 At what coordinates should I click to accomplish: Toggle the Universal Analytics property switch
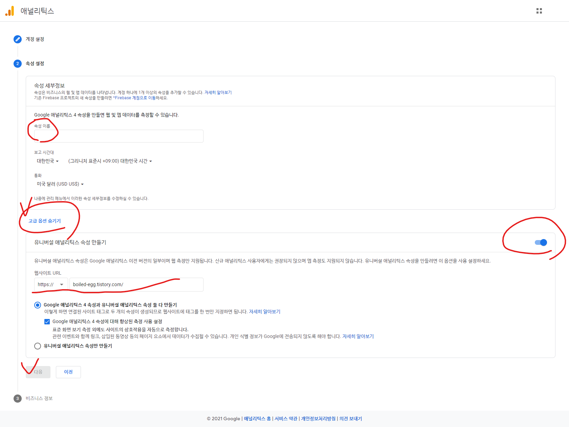(x=541, y=242)
